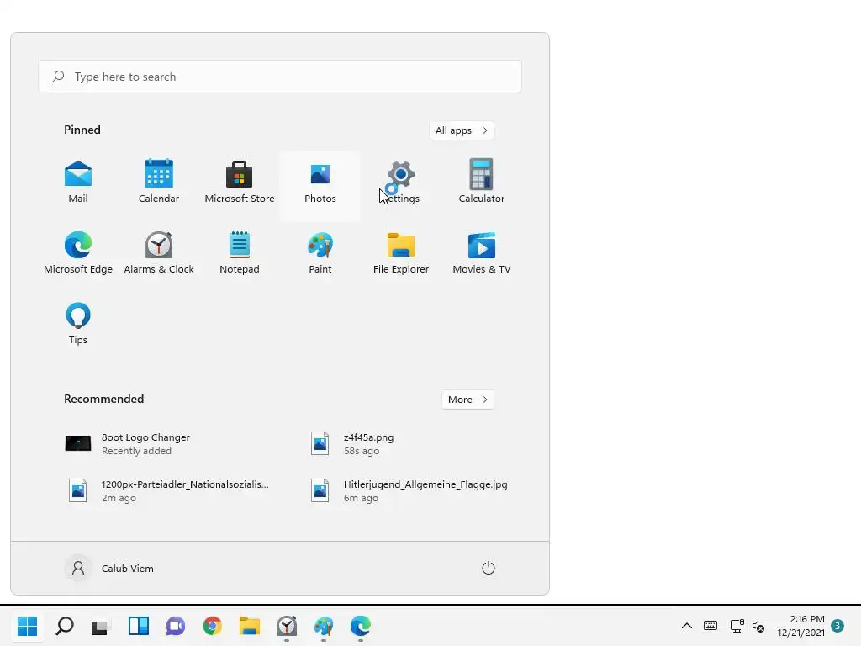
Task: Switch to Paint on the taskbar
Action: (324, 626)
